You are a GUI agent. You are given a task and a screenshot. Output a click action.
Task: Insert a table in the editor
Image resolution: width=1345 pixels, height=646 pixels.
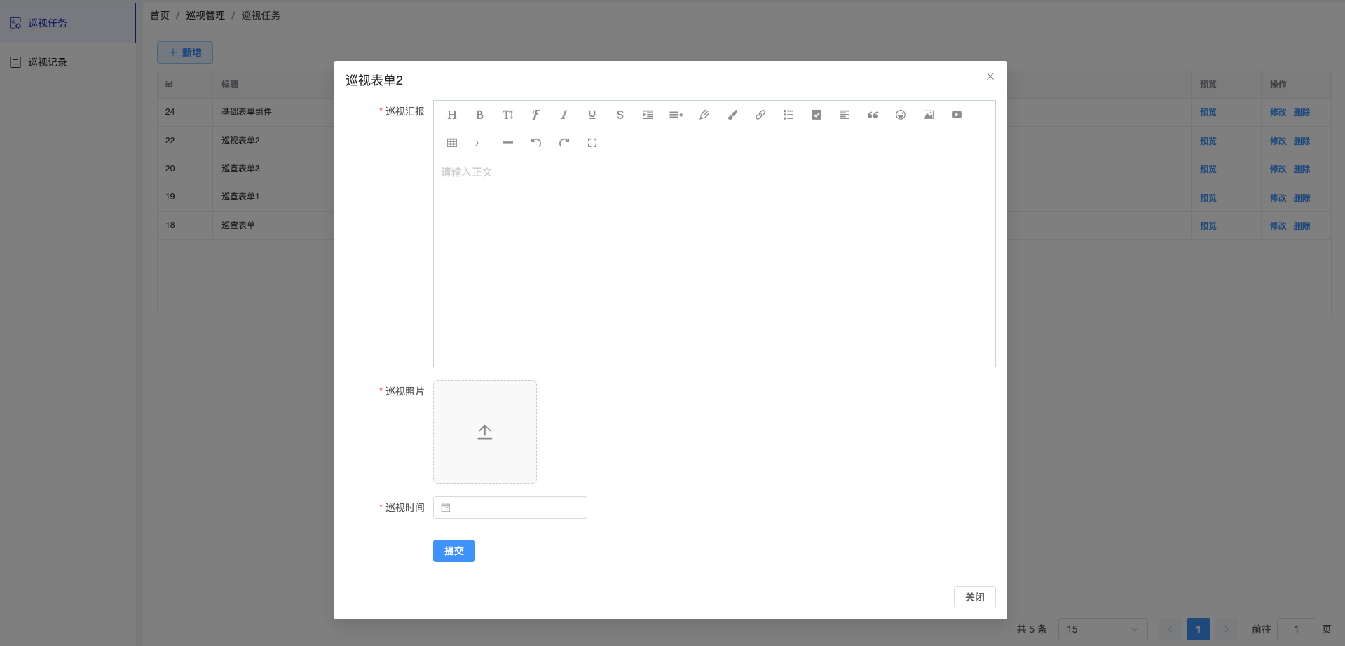pos(452,143)
